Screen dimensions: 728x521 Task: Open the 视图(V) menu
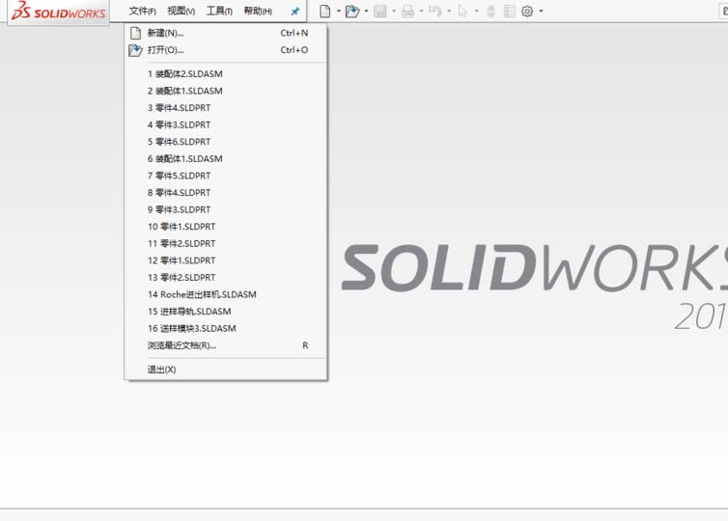[182, 12]
